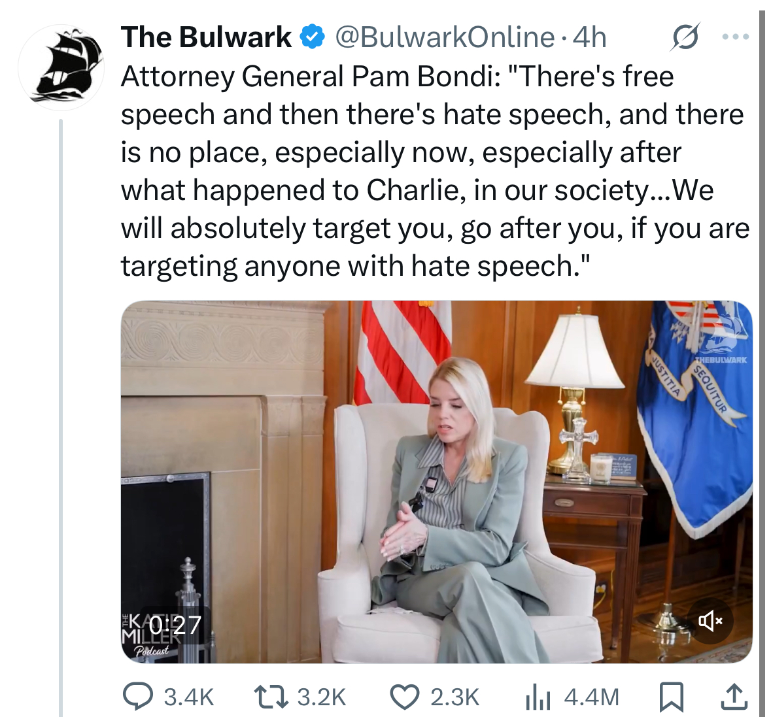Open the Grok slashed-circle icon
This screenshot has width=771, height=717.
click(685, 37)
